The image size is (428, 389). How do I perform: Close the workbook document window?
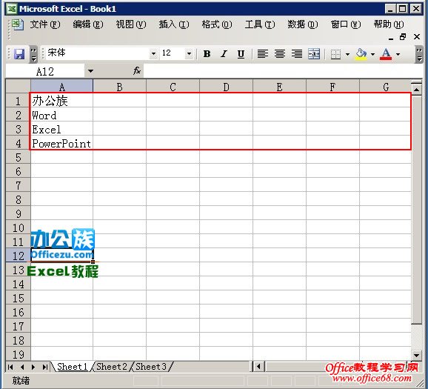(x=417, y=37)
